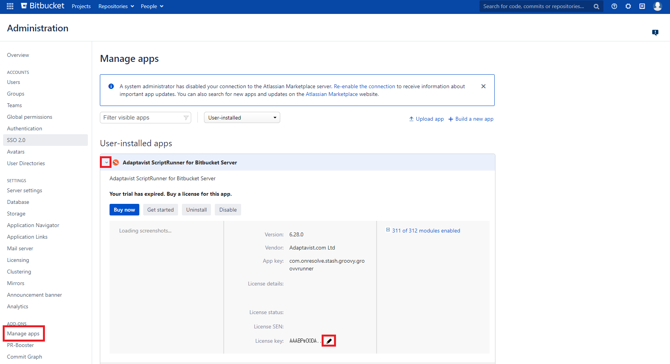The image size is (670, 364).
Task: Open Commit Graph in sidebar
Action: click(x=24, y=357)
